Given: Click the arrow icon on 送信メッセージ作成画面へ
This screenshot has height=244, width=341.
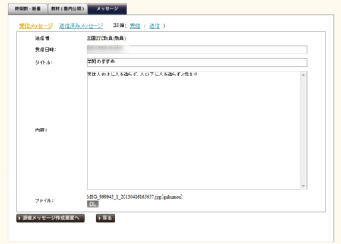Looking at the screenshot, I should click(x=20, y=218).
